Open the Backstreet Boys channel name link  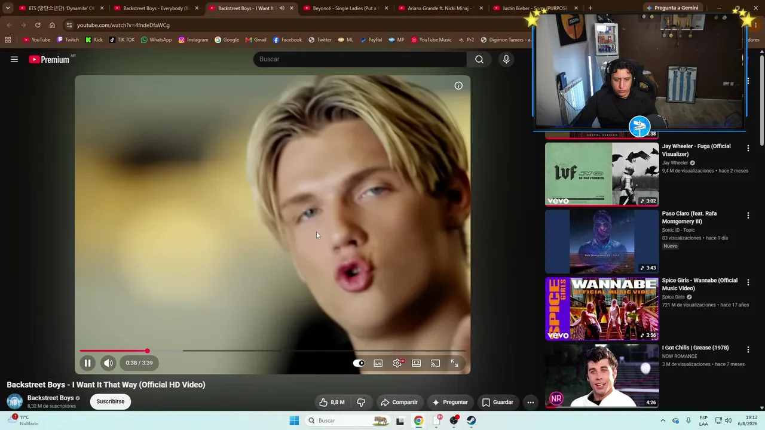pos(51,398)
